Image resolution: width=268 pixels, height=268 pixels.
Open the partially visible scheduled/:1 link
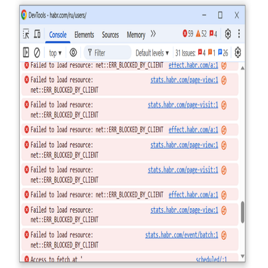[x=211, y=260]
